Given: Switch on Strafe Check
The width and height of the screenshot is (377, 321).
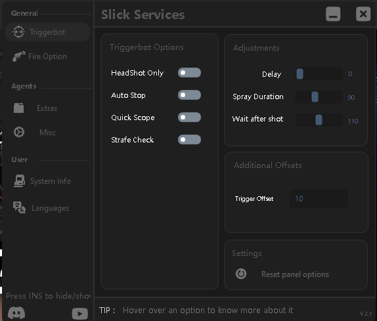Looking at the screenshot, I should (x=189, y=140).
